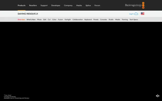Screen dimensions: 162x101
Task: Click the Blackmagicdesign logo
Action: 135,5
